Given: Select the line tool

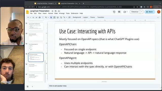Looking at the screenshot, I should [64, 17].
